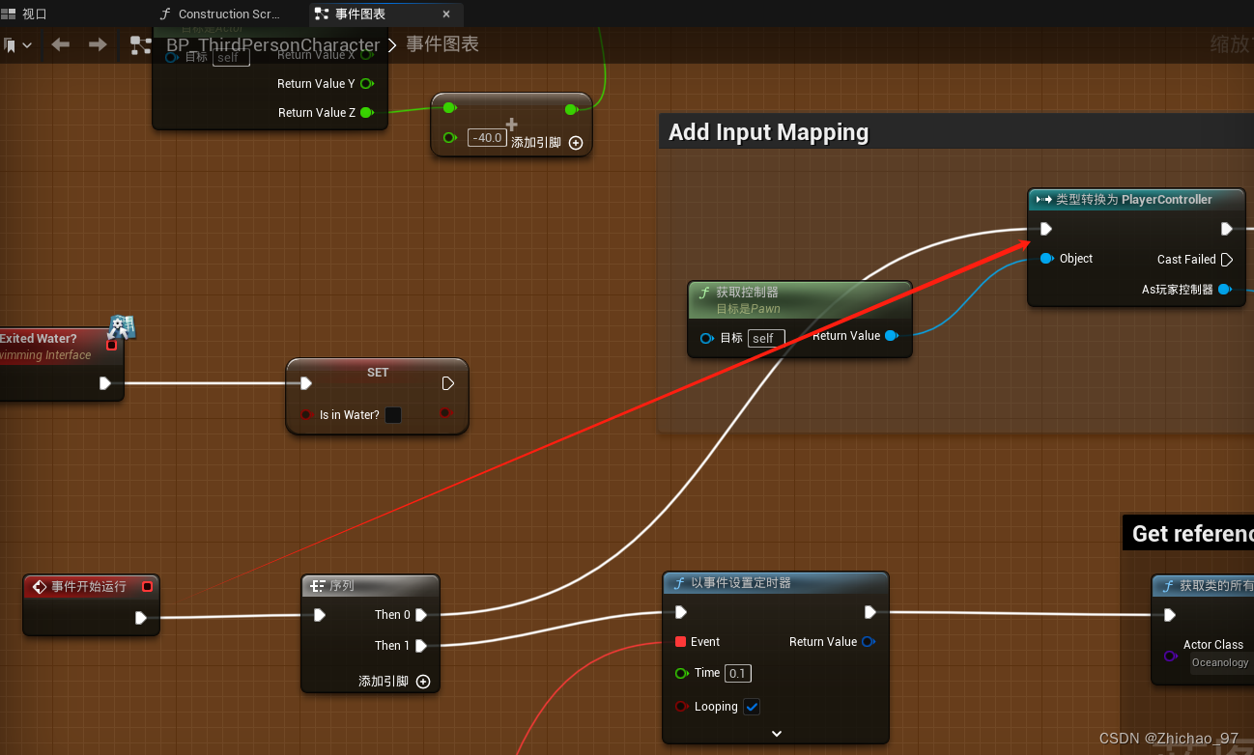Click the cast node input execution pin
1254x755 pixels.
(1045, 229)
